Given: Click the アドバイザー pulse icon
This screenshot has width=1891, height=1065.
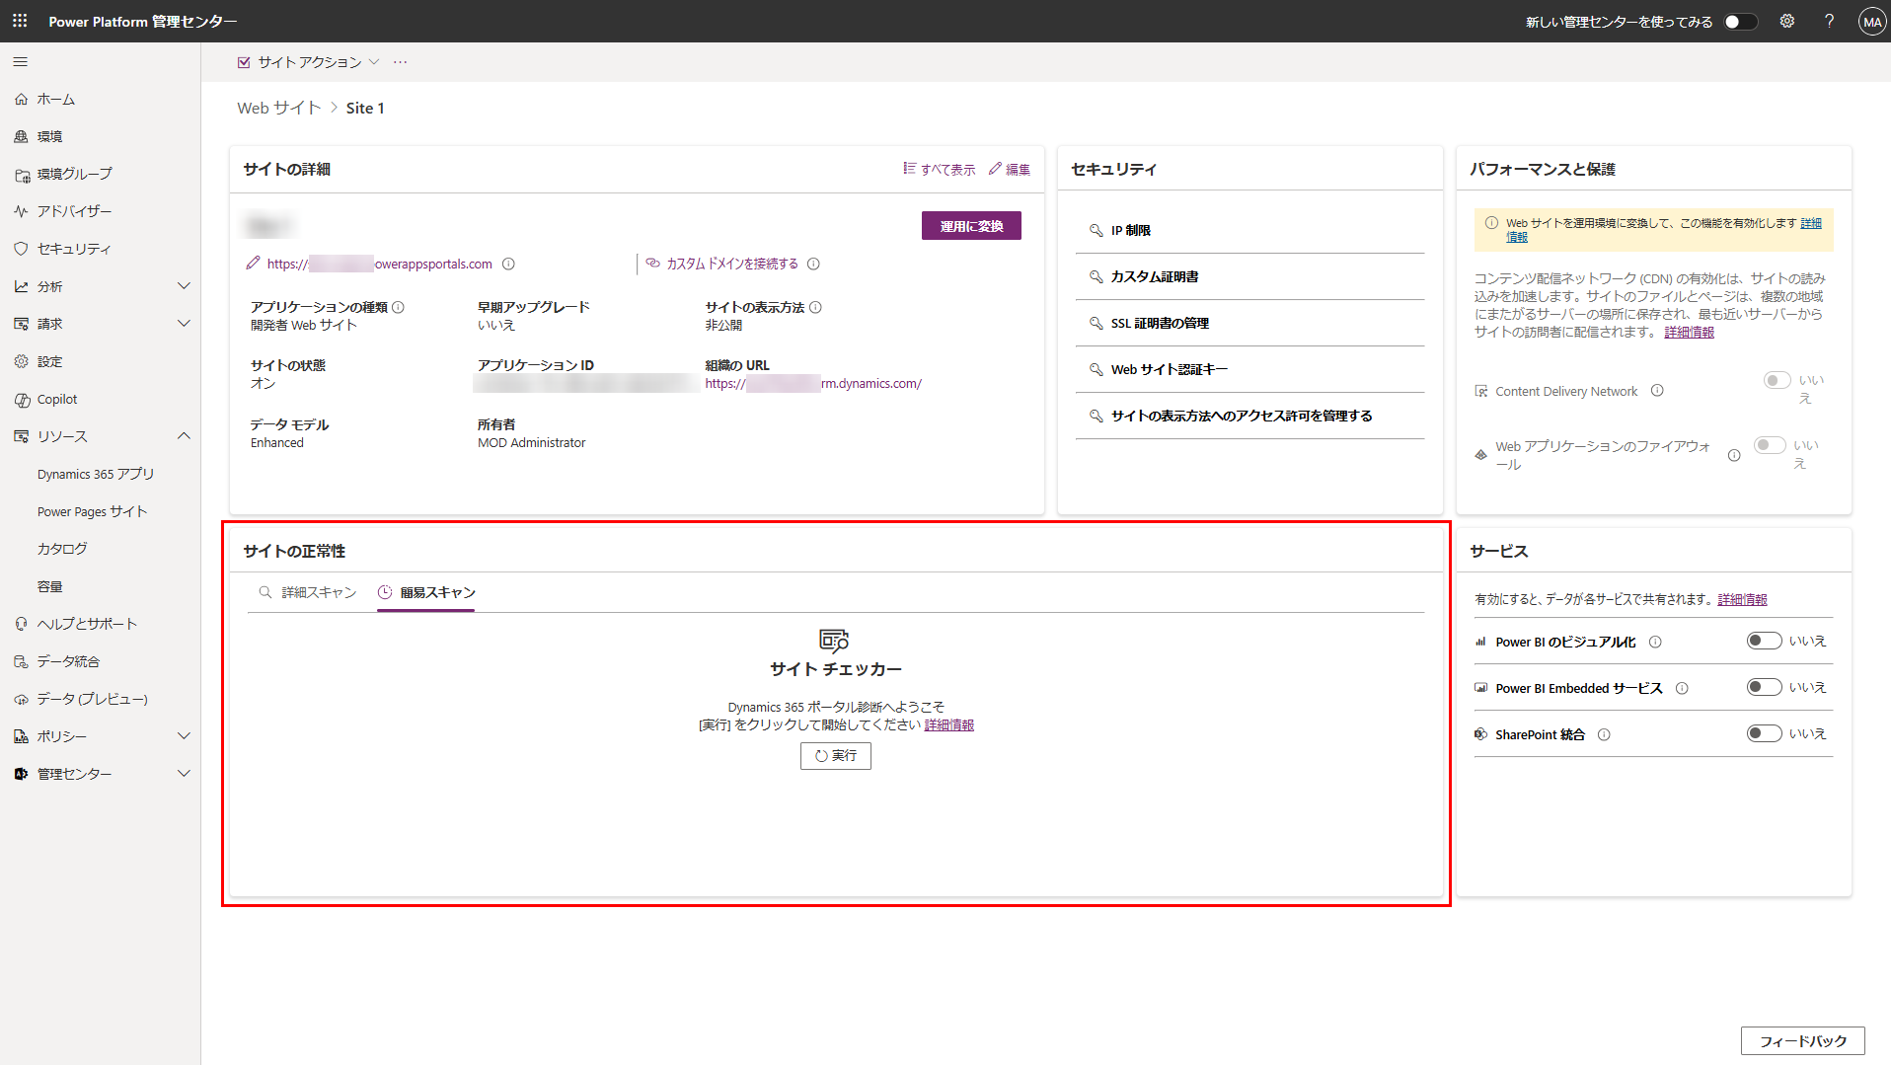Looking at the screenshot, I should click(22, 211).
